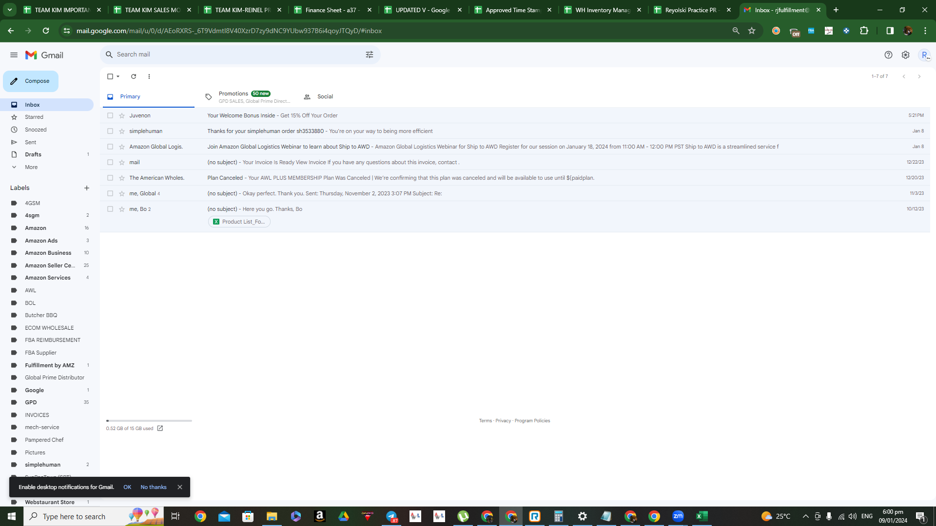The width and height of the screenshot is (936, 526).
Task: Check the Amazon Global Logistics email
Action: click(110, 147)
